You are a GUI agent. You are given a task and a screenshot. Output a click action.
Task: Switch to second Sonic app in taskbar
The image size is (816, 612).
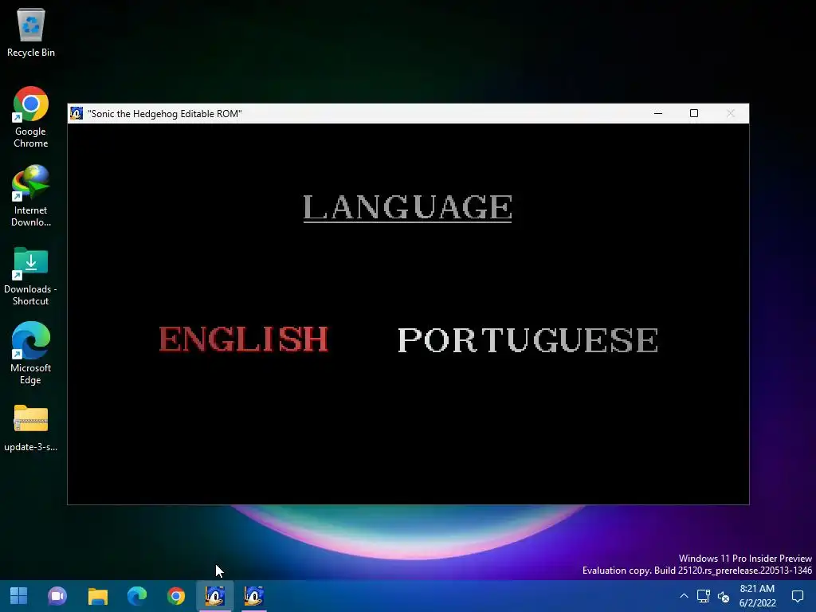click(x=254, y=596)
